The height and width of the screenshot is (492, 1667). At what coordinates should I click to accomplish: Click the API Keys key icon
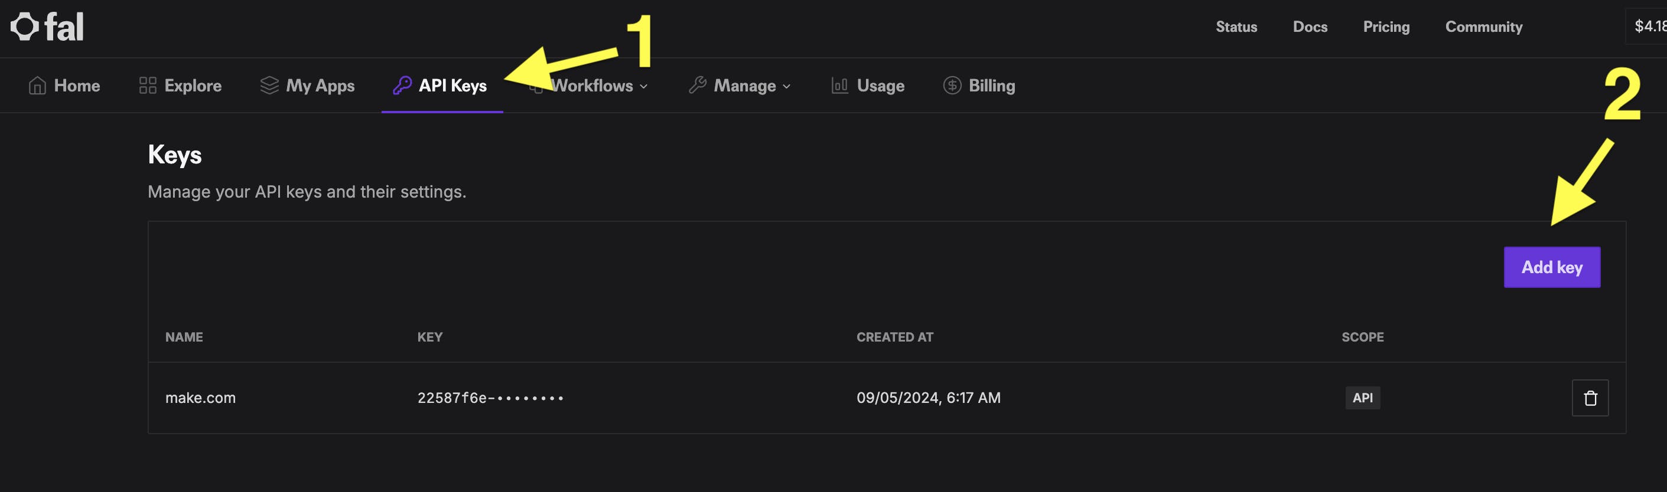pyautogui.click(x=402, y=86)
